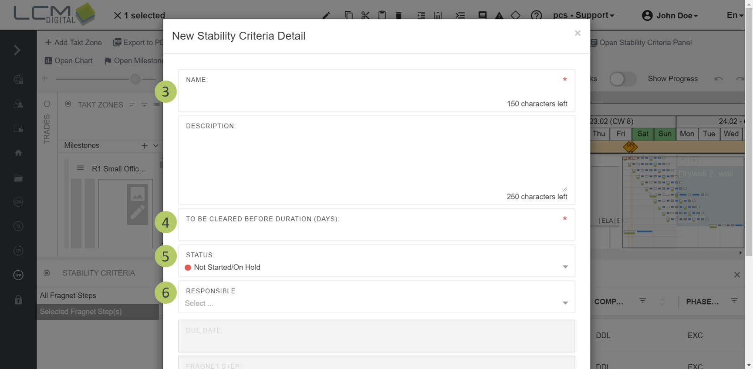
Task: Select the Stability Criteria radio button
Action: (47, 273)
